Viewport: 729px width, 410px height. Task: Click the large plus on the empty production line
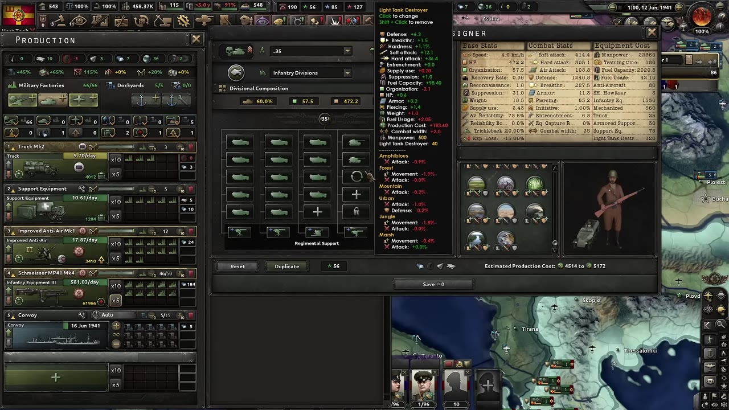tap(56, 378)
